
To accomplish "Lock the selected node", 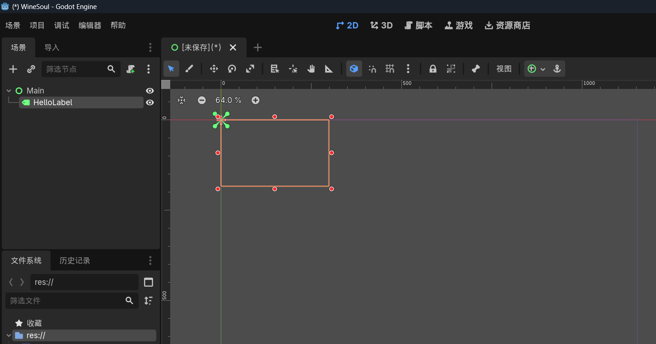I will [x=433, y=69].
